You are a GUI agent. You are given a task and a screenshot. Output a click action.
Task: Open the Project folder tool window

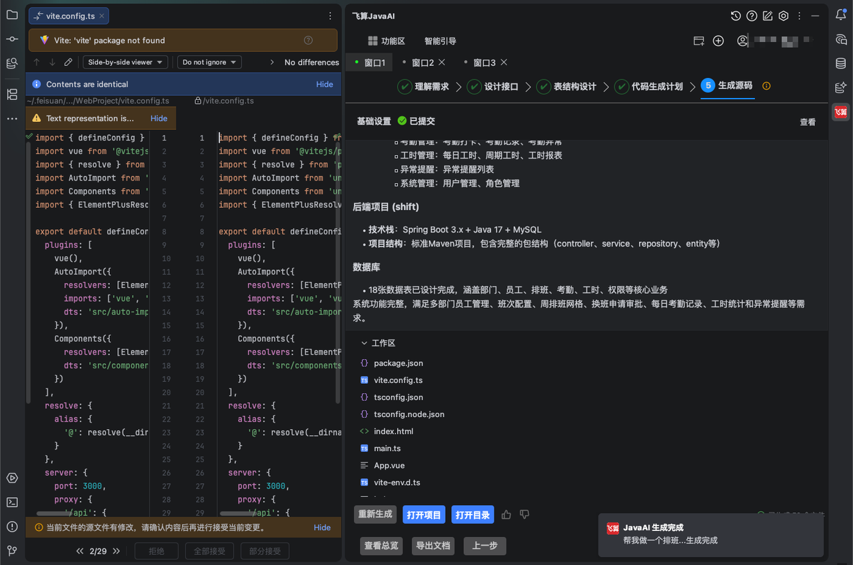[12, 15]
